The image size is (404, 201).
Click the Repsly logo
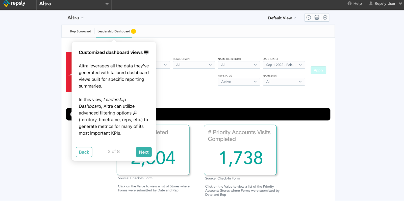pyautogui.click(x=14, y=4)
